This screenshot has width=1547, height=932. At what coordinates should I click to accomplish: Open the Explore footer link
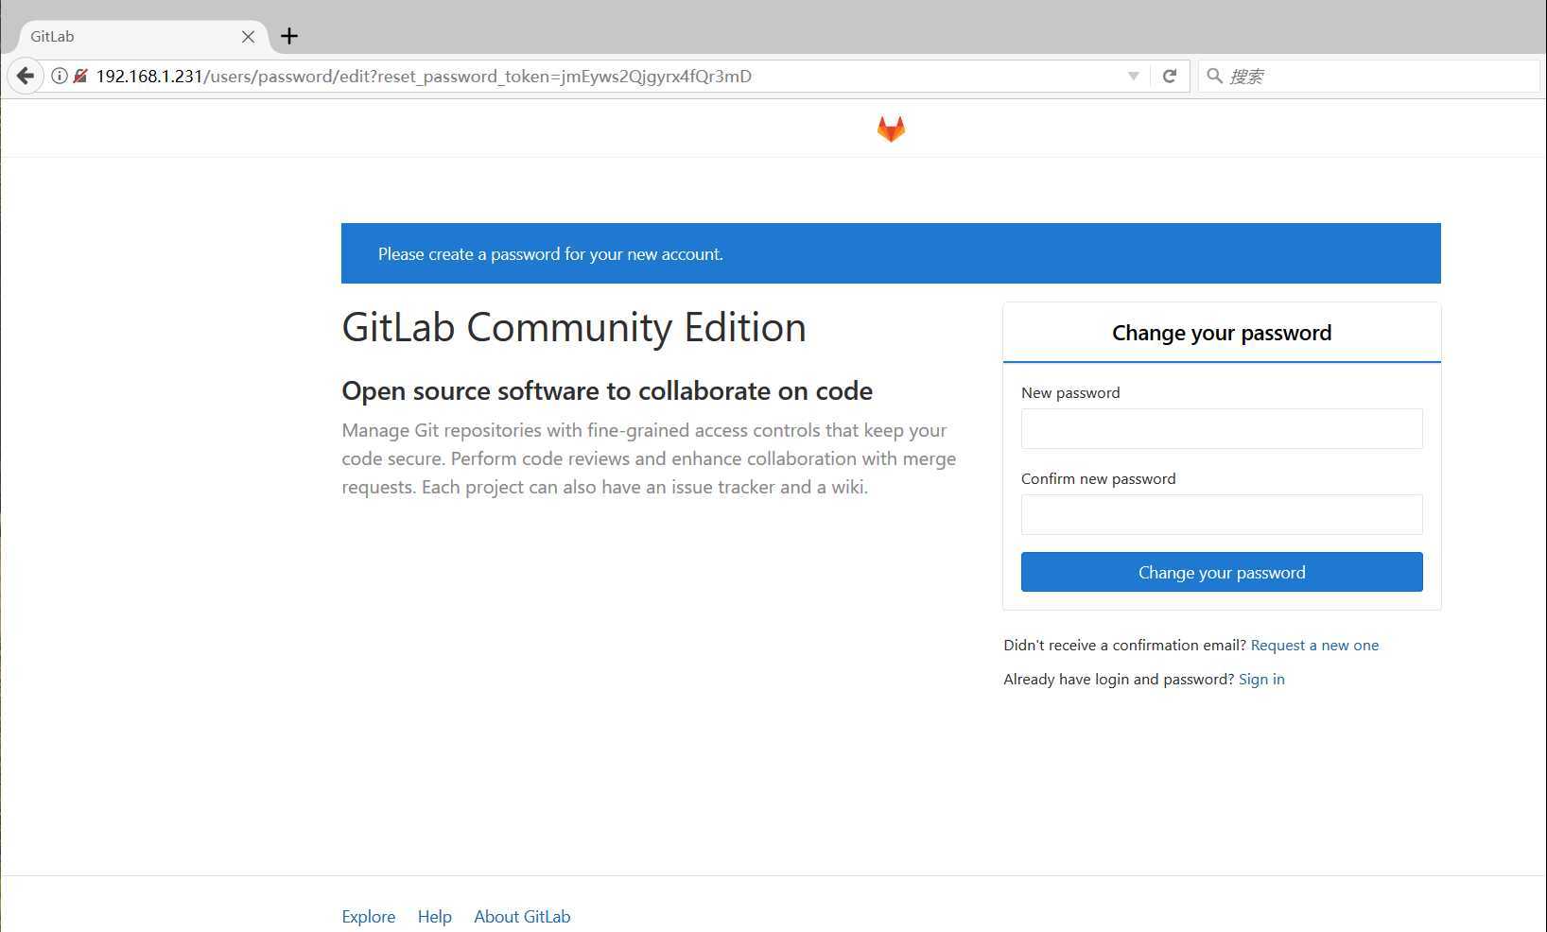pyautogui.click(x=369, y=916)
